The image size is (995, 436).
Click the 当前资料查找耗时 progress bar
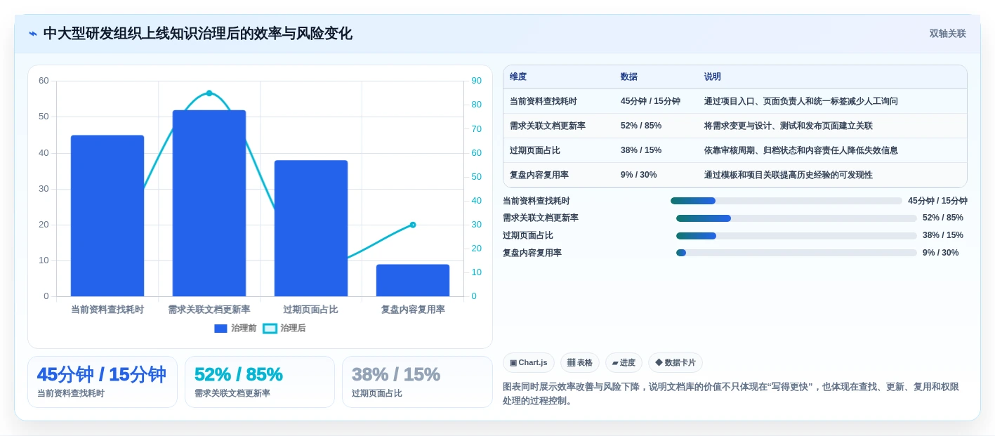pos(786,201)
